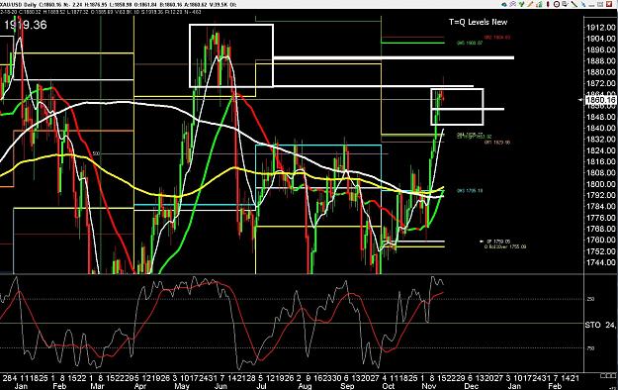Click the Aug label on the date axis
618x390 pixels.
pos(305,386)
